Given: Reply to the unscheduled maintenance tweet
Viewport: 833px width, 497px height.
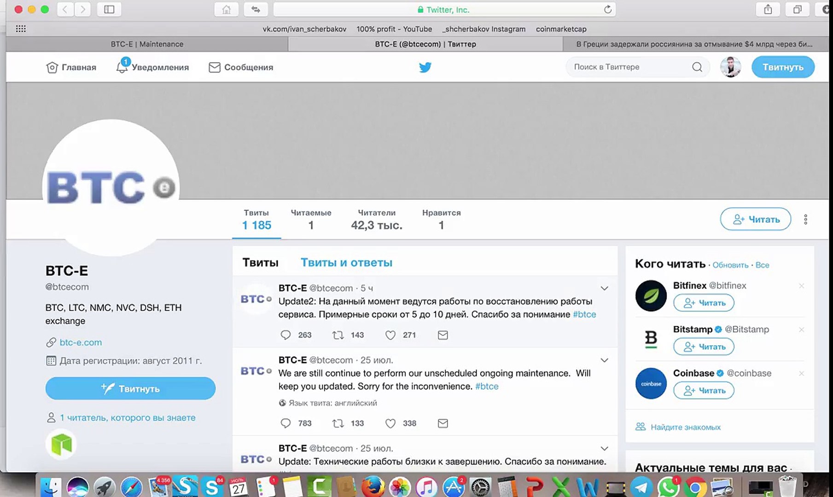Looking at the screenshot, I should click(285, 423).
